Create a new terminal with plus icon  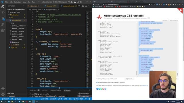[x=82, y=90]
